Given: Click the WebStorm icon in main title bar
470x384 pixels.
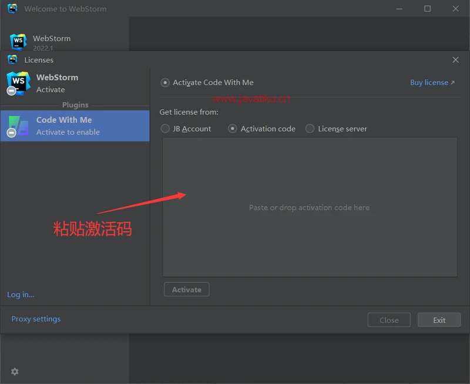Looking at the screenshot, I should [12, 9].
